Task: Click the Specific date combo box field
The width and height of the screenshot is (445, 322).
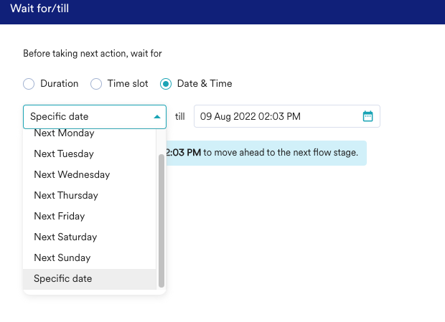Action: (86, 116)
